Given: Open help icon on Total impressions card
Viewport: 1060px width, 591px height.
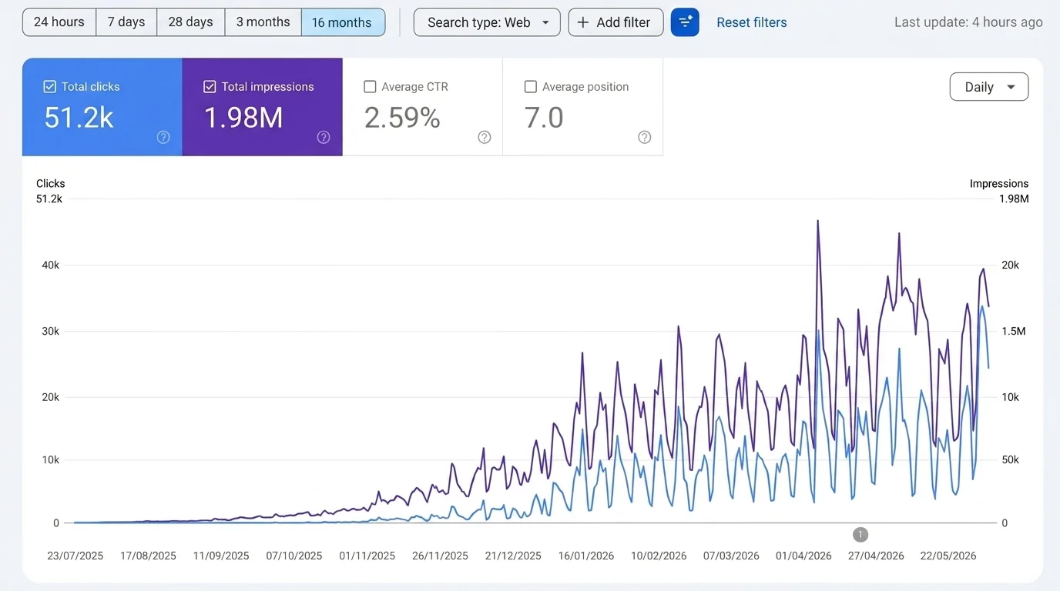Looking at the screenshot, I should click(x=324, y=137).
